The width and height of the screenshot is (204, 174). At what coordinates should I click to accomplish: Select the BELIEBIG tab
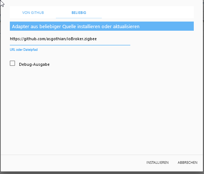pyautogui.click(x=79, y=13)
